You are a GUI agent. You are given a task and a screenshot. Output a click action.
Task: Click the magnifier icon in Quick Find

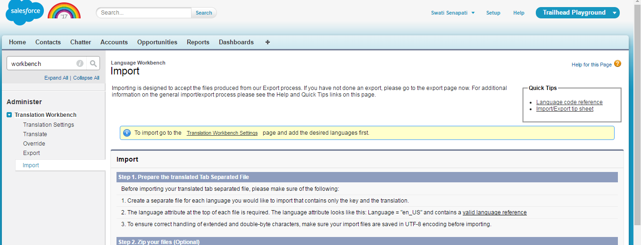tap(93, 63)
